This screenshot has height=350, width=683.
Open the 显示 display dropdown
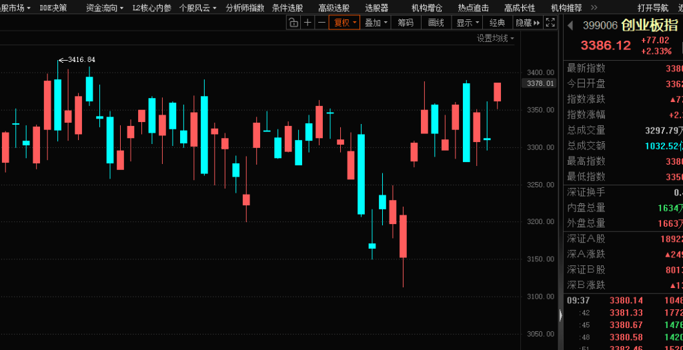467,23
